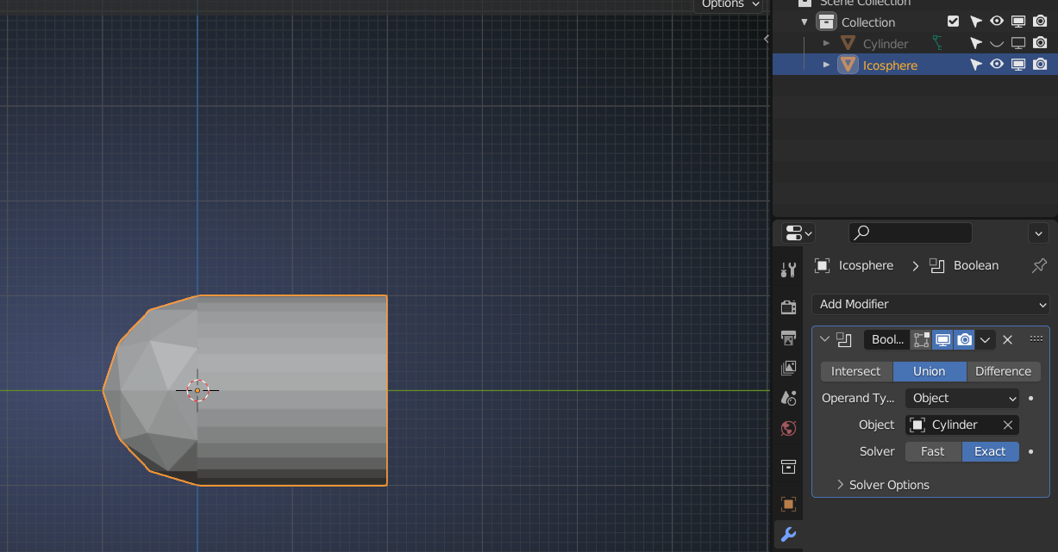Open the Boolean modifier extras dropdown arrow
Screen dimensions: 1058x552
985,339
